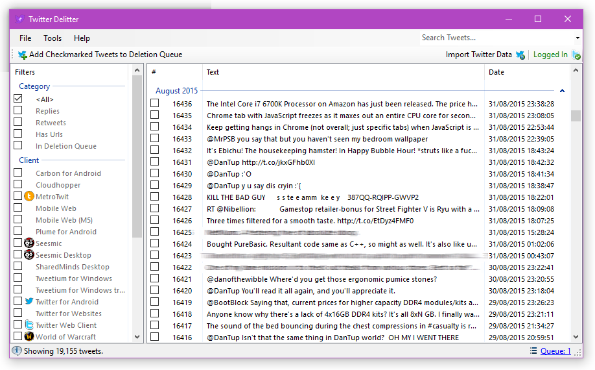Image resolution: width=595 pixels, height=370 pixels.
Task: Click the Seesmic Desktop raccoon icon
Action: tap(29, 255)
